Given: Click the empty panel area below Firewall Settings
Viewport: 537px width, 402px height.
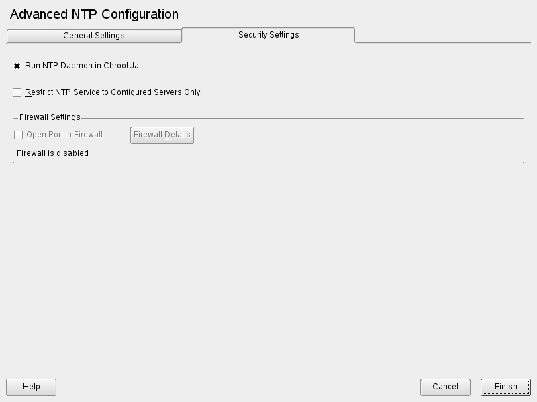Looking at the screenshot, I should pos(268,268).
